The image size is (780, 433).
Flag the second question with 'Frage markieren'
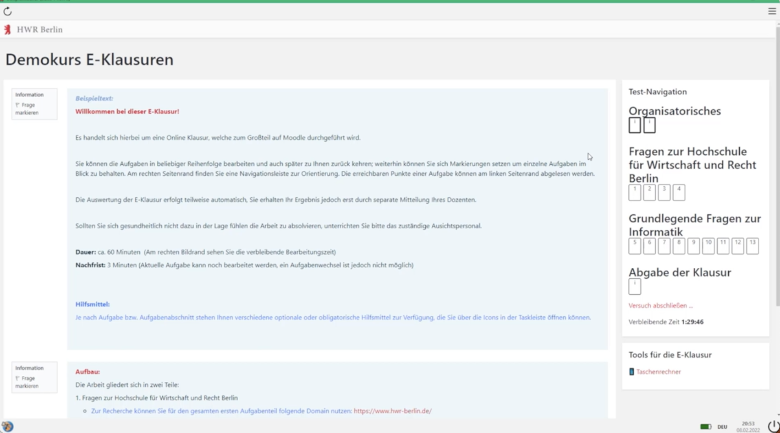click(27, 381)
